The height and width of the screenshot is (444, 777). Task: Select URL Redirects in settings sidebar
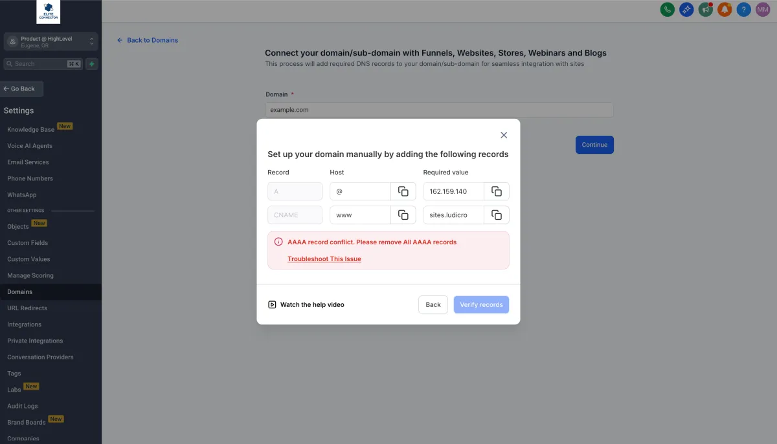coord(27,308)
